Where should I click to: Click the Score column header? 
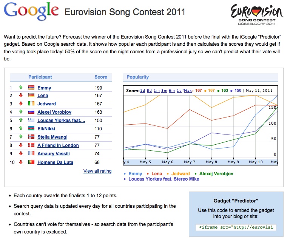101,77
